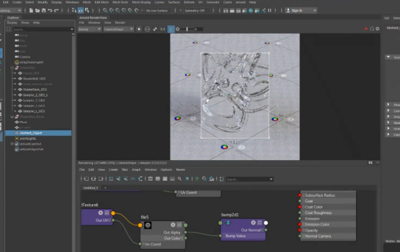
Task: Open the Arnold menu in menu bar
Action: [x=240, y=3]
